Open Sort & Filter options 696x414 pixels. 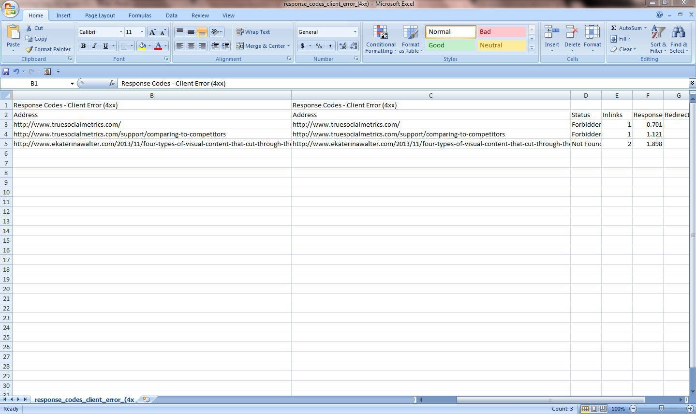(x=658, y=39)
